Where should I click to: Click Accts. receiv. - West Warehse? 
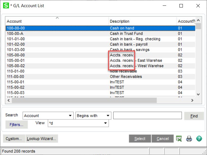click(x=137, y=66)
